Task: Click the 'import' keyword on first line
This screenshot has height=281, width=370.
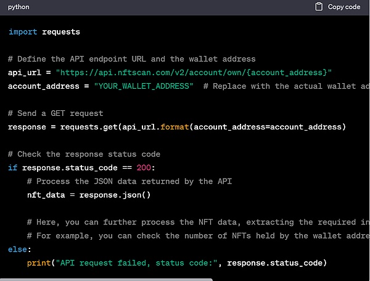Action: pyautogui.click(x=22, y=31)
